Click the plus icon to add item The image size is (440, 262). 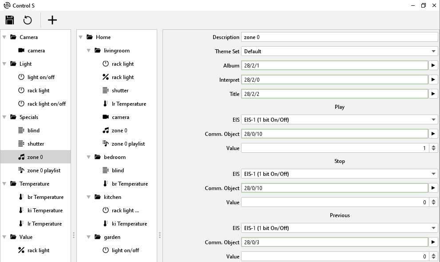click(52, 20)
